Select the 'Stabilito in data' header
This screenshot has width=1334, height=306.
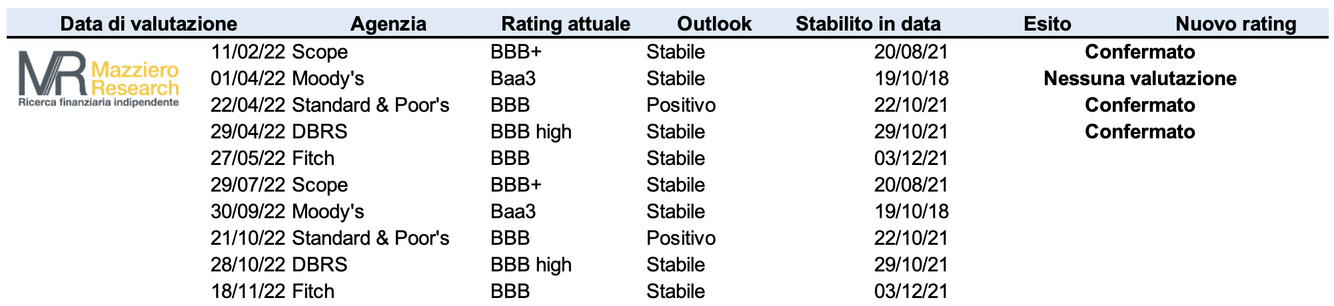(868, 24)
